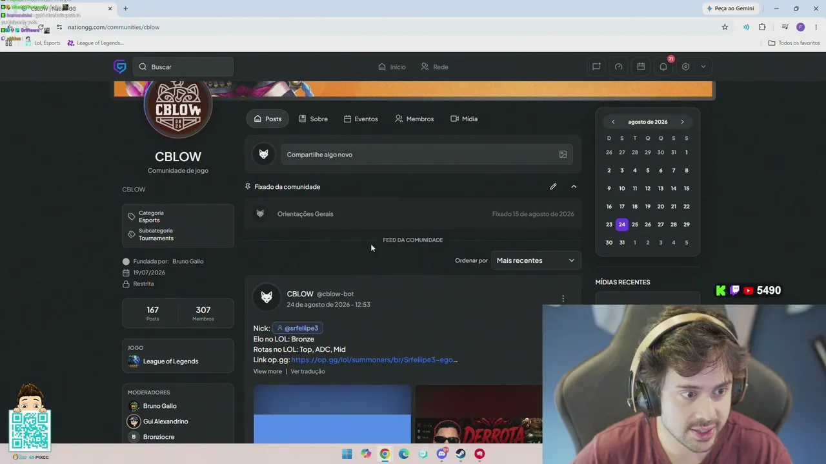Click the Esports category label

[149, 220]
